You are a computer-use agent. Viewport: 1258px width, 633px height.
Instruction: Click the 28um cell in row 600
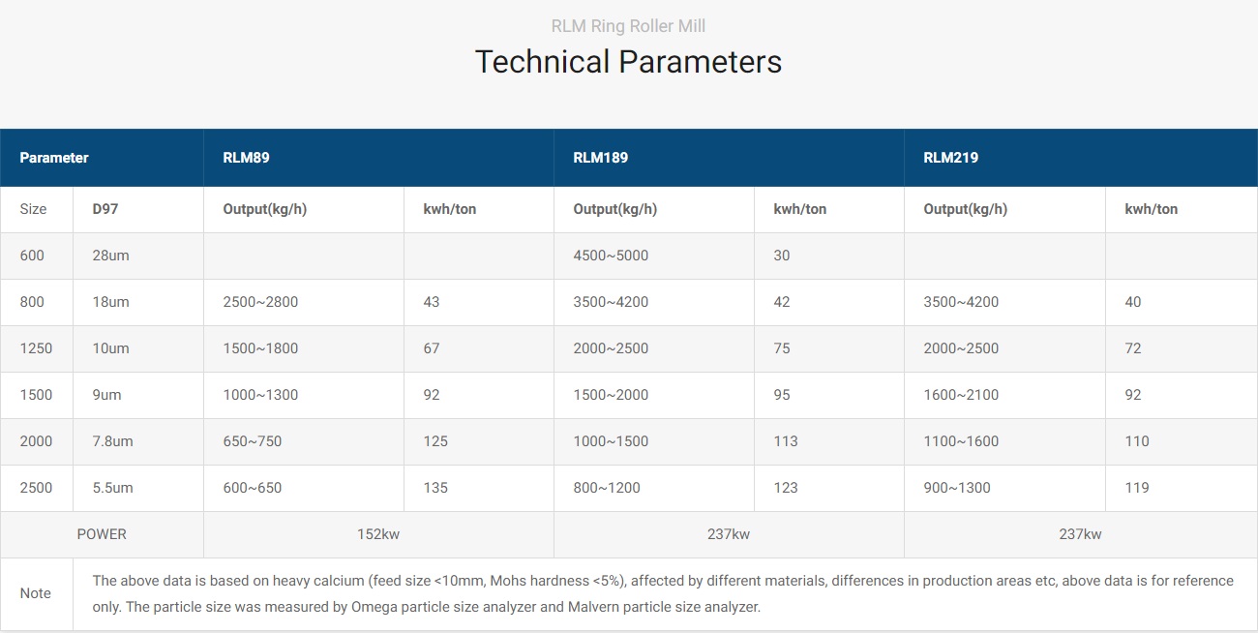[x=138, y=256]
